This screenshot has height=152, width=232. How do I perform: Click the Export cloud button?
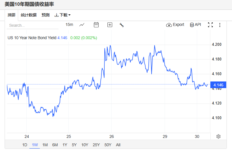[x=175, y=25]
